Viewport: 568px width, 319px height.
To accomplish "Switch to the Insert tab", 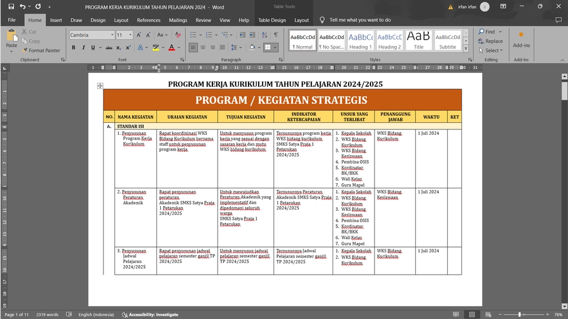I will point(56,20).
